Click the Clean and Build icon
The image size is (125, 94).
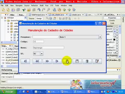pos(59,10)
